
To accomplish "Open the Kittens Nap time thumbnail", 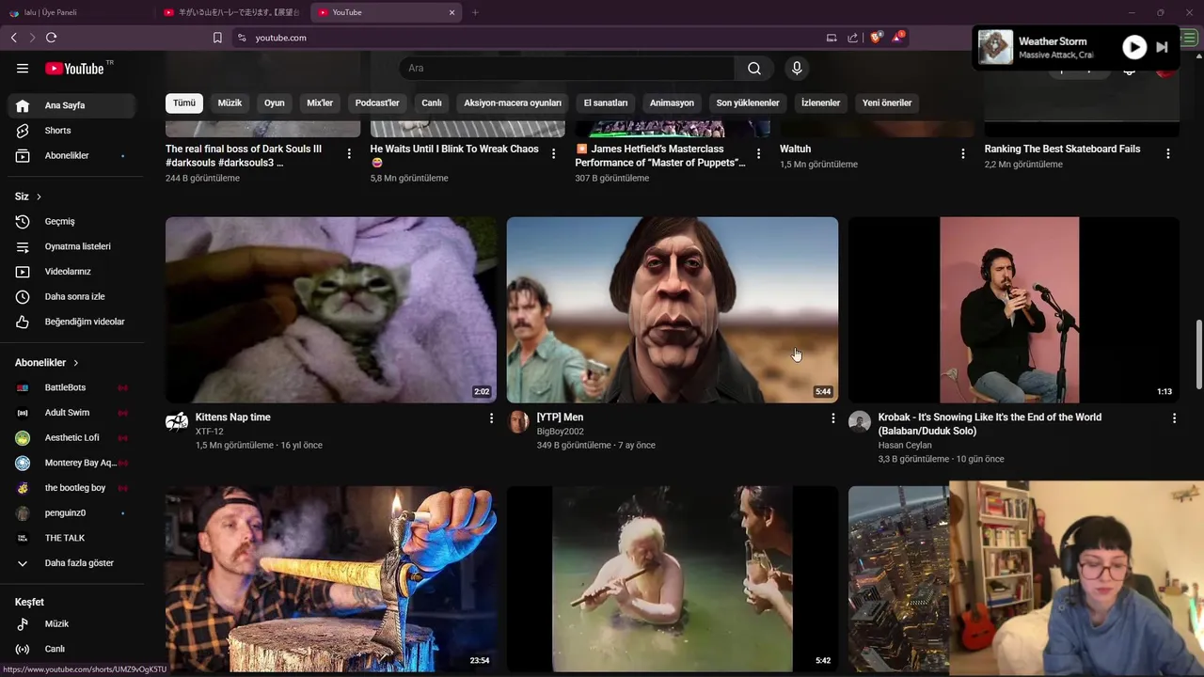I will 331,310.
